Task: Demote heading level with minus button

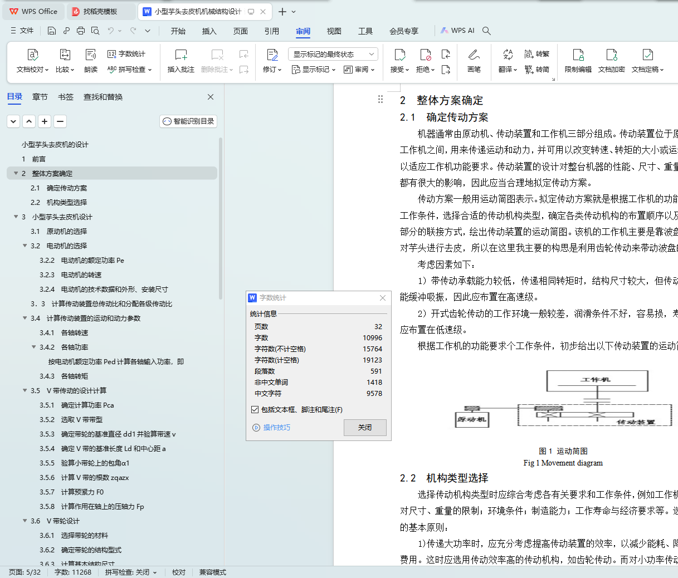Action: tap(60, 121)
